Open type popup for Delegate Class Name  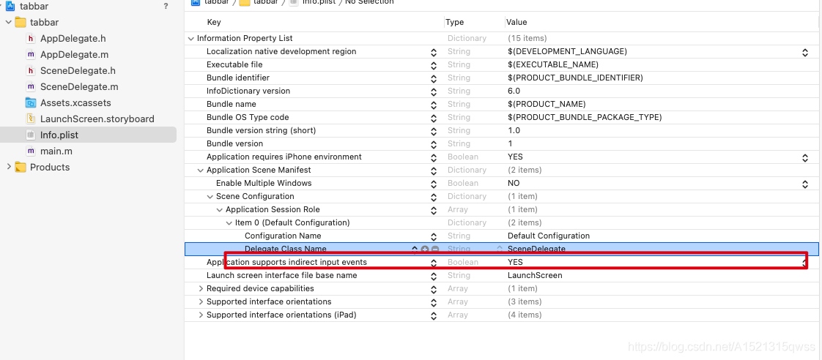coord(500,249)
